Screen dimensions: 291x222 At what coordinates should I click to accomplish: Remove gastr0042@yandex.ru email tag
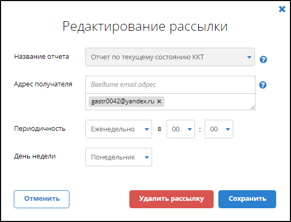[x=159, y=101]
